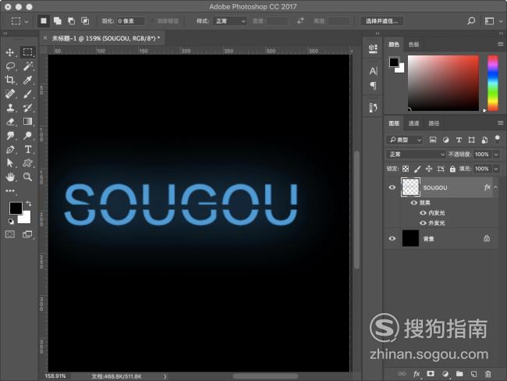Create a new layer group
Image resolution: width=507 pixels, height=381 pixels.
[459, 374]
